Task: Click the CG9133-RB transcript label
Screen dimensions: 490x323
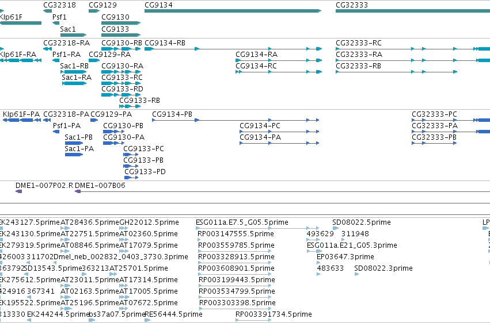Action: point(140,101)
